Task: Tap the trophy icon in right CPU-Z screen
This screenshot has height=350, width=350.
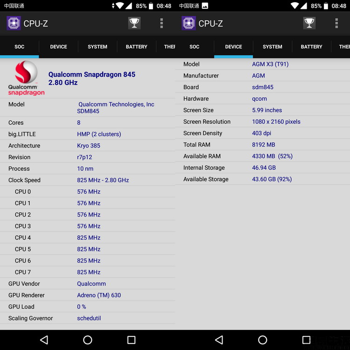Action: coord(309,23)
